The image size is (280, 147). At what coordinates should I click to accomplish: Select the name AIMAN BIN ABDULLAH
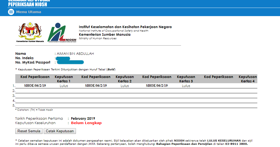tap(75, 54)
